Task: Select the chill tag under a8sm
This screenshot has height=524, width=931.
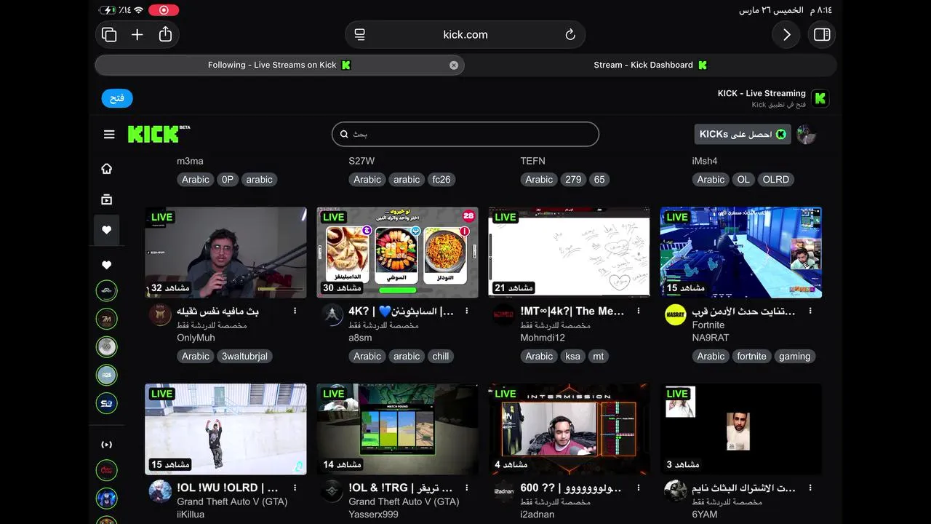Action: coord(441,356)
